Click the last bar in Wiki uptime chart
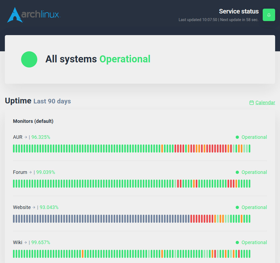280x263 pixels. [249, 254]
